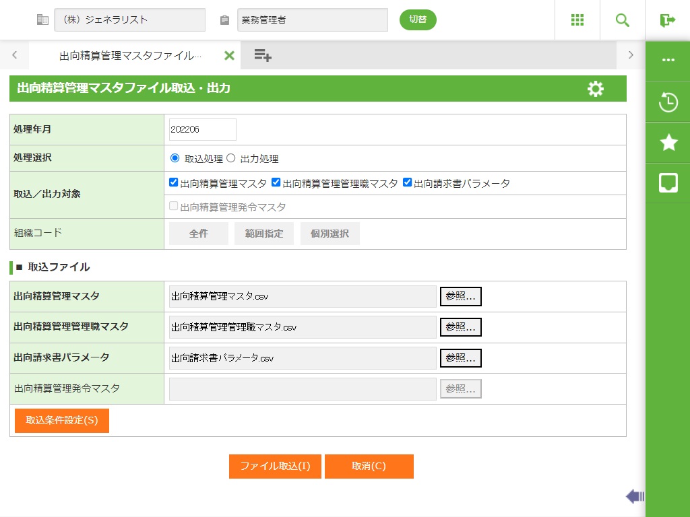The height and width of the screenshot is (517, 690).
Task: Toggle the 出向請求書パラメータ checkbox
Action: pos(407,182)
